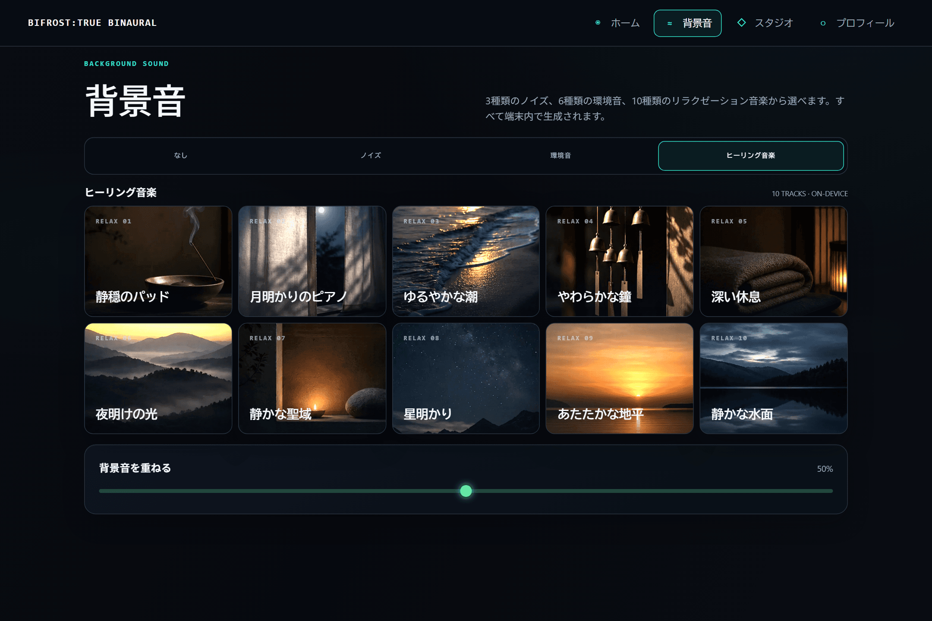The height and width of the screenshot is (621, 932).
Task: Go to the スタジオ page
Action: [x=765, y=23]
